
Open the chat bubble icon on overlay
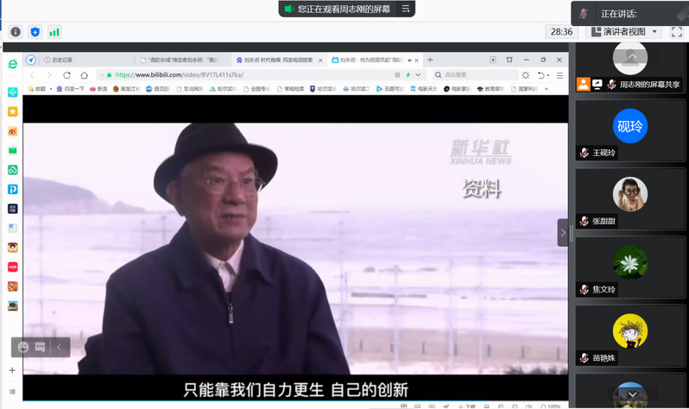(40, 348)
